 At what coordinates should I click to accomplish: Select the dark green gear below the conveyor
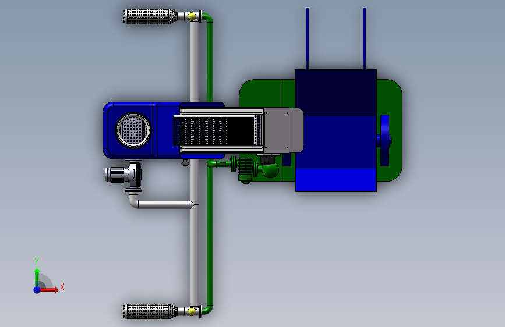point(245,169)
